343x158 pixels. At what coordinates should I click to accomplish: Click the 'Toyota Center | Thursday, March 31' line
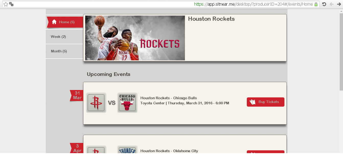click(185, 103)
